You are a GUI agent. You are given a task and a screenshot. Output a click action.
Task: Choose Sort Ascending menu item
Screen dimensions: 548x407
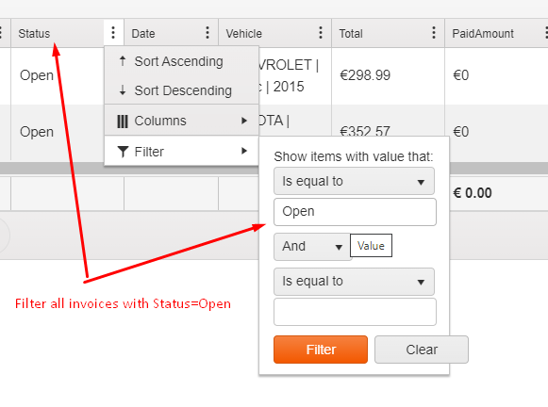click(x=181, y=61)
